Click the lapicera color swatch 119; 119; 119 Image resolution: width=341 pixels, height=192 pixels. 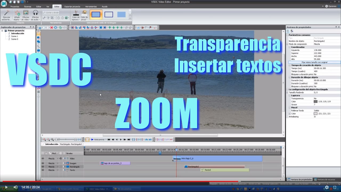tap(316, 102)
